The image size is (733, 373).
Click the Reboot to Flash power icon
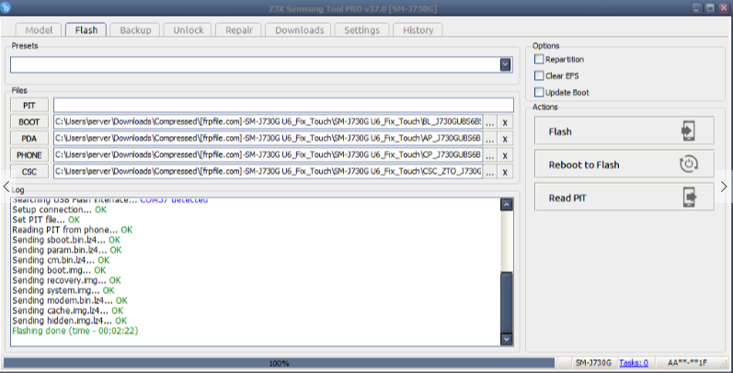(x=689, y=164)
